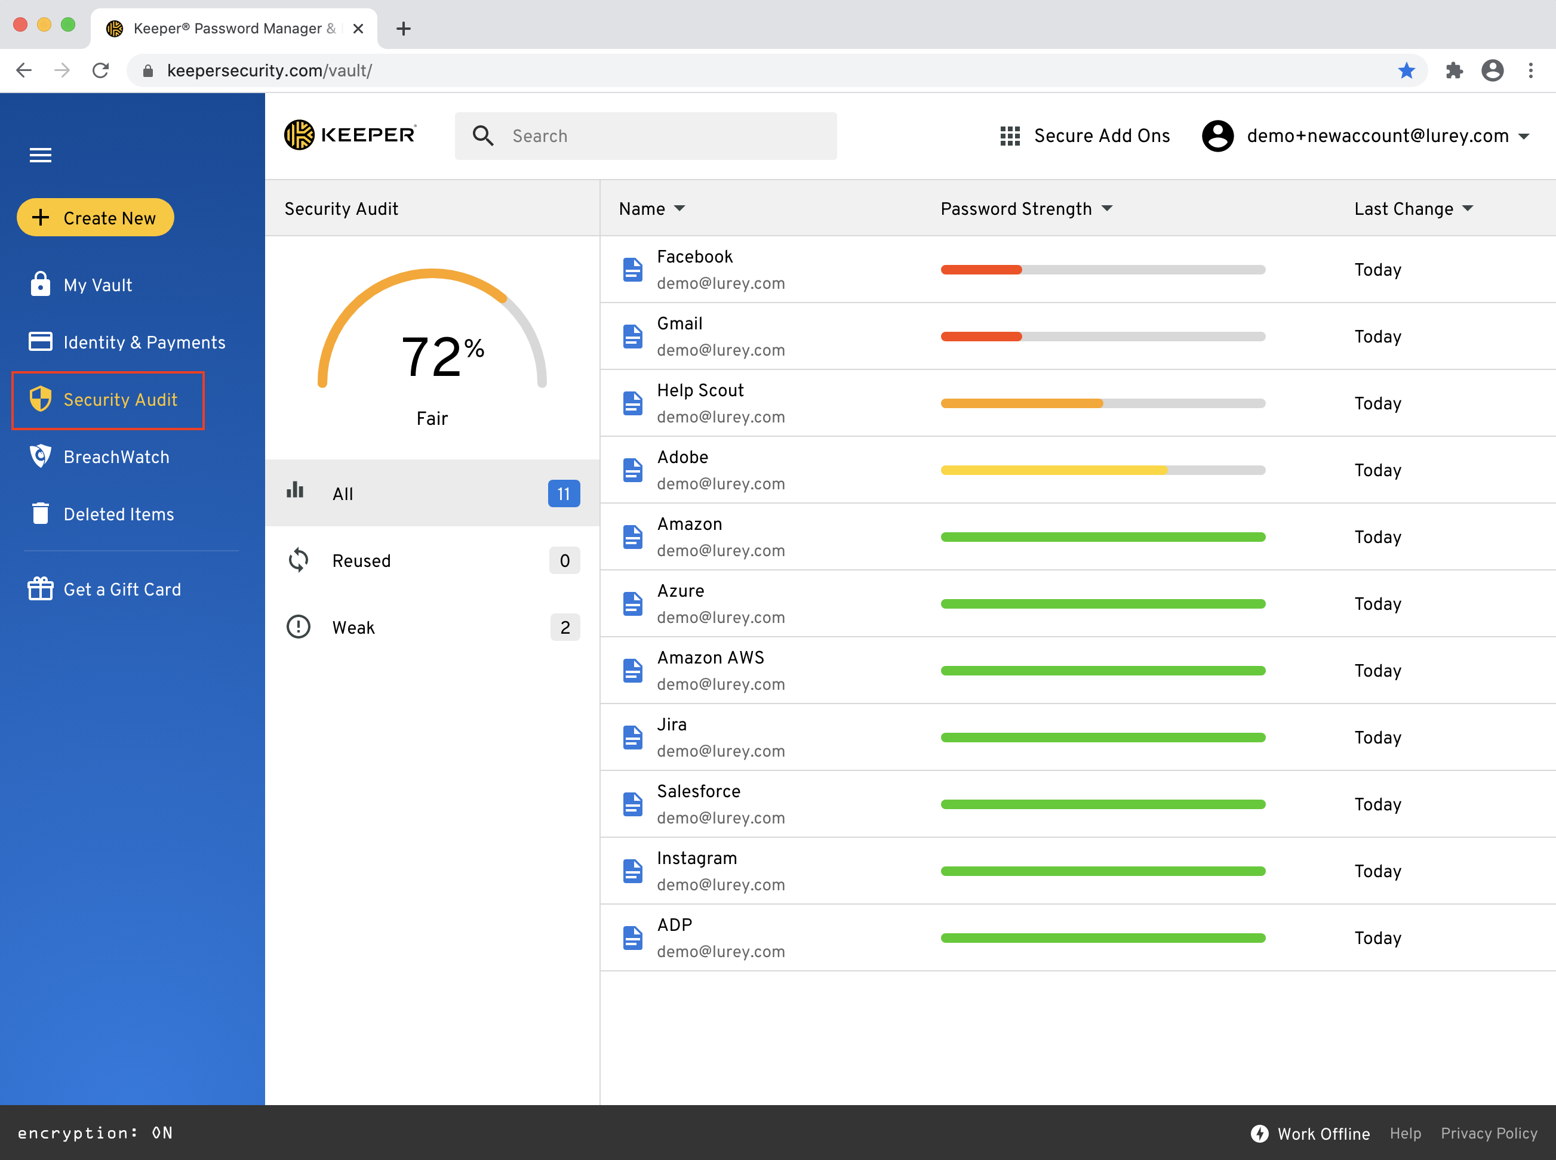The width and height of the screenshot is (1556, 1160).
Task: Click the Deleted Items trash icon
Action: [40, 513]
